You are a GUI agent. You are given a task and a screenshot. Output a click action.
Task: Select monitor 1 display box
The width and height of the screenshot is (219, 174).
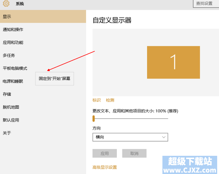(173, 62)
